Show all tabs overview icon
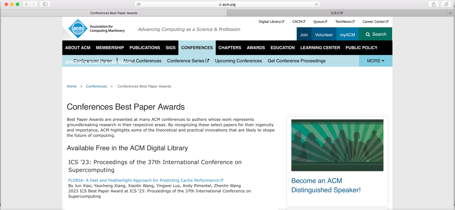The image size is (455, 210). 446,4
